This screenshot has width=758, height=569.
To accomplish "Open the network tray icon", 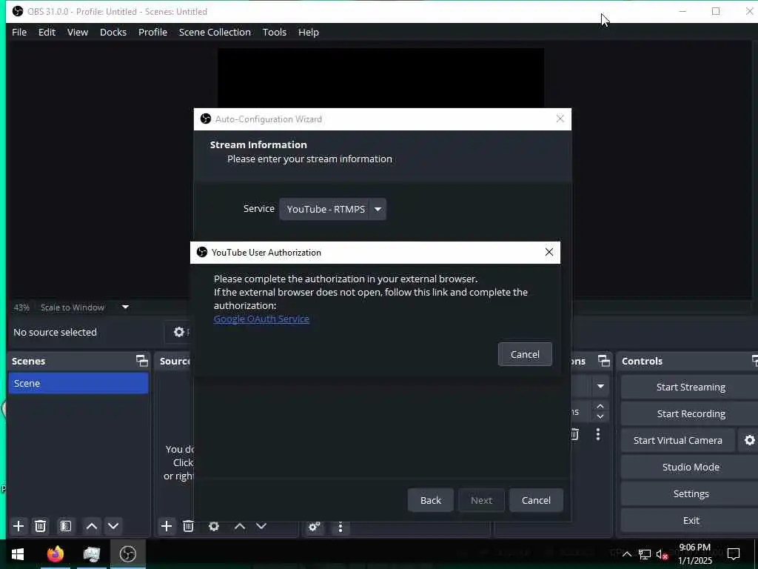I will 645,554.
